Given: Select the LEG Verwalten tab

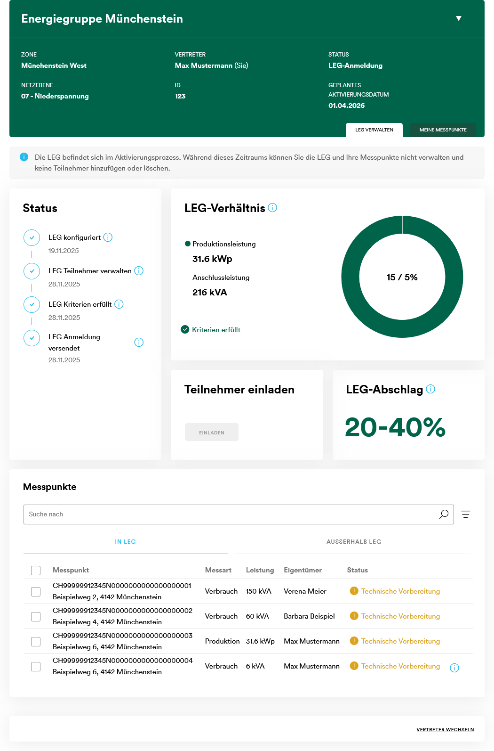Looking at the screenshot, I should pos(374,130).
